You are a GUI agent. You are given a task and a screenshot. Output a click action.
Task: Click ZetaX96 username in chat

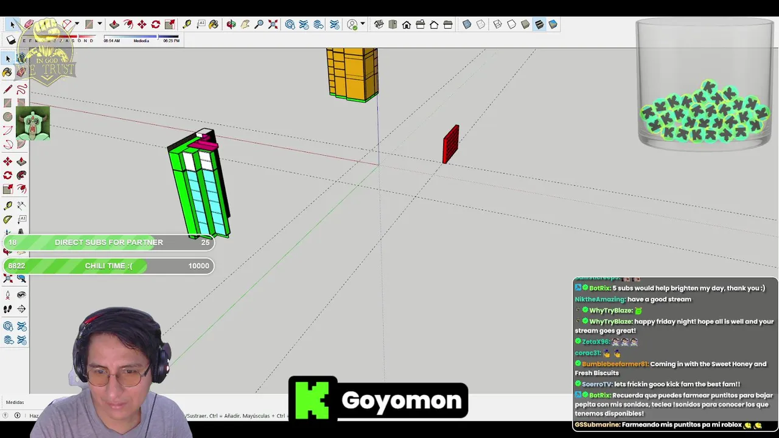(x=596, y=342)
